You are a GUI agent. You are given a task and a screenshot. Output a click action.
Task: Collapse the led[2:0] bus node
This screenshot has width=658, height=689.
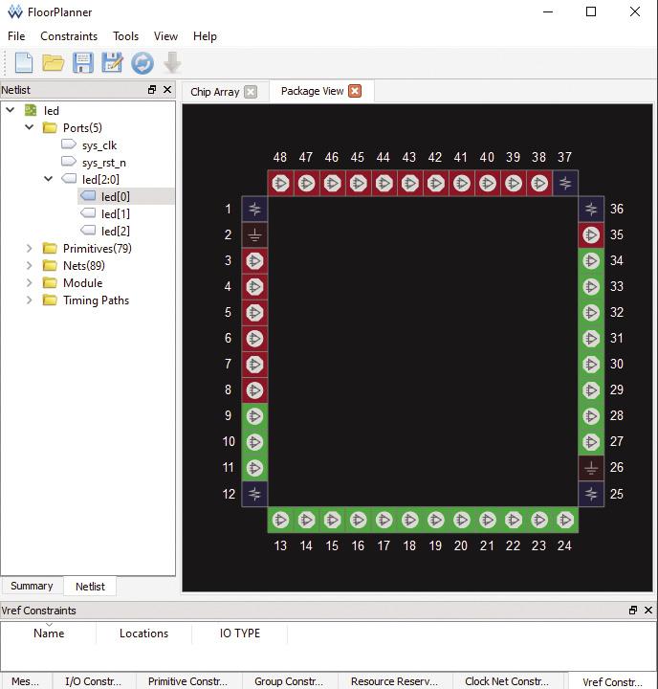[49, 179]
